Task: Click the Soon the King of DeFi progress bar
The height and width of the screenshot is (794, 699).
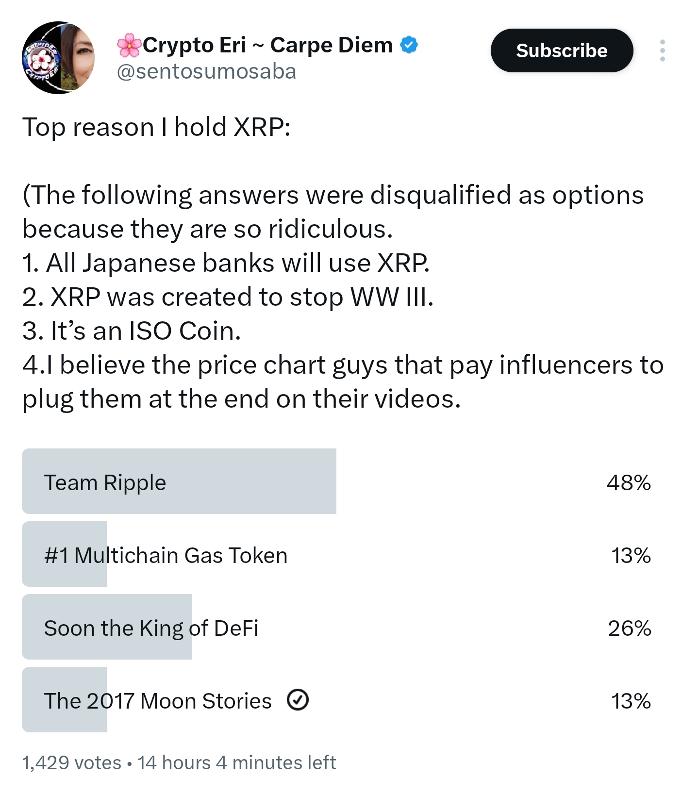Action: [107, 628]
